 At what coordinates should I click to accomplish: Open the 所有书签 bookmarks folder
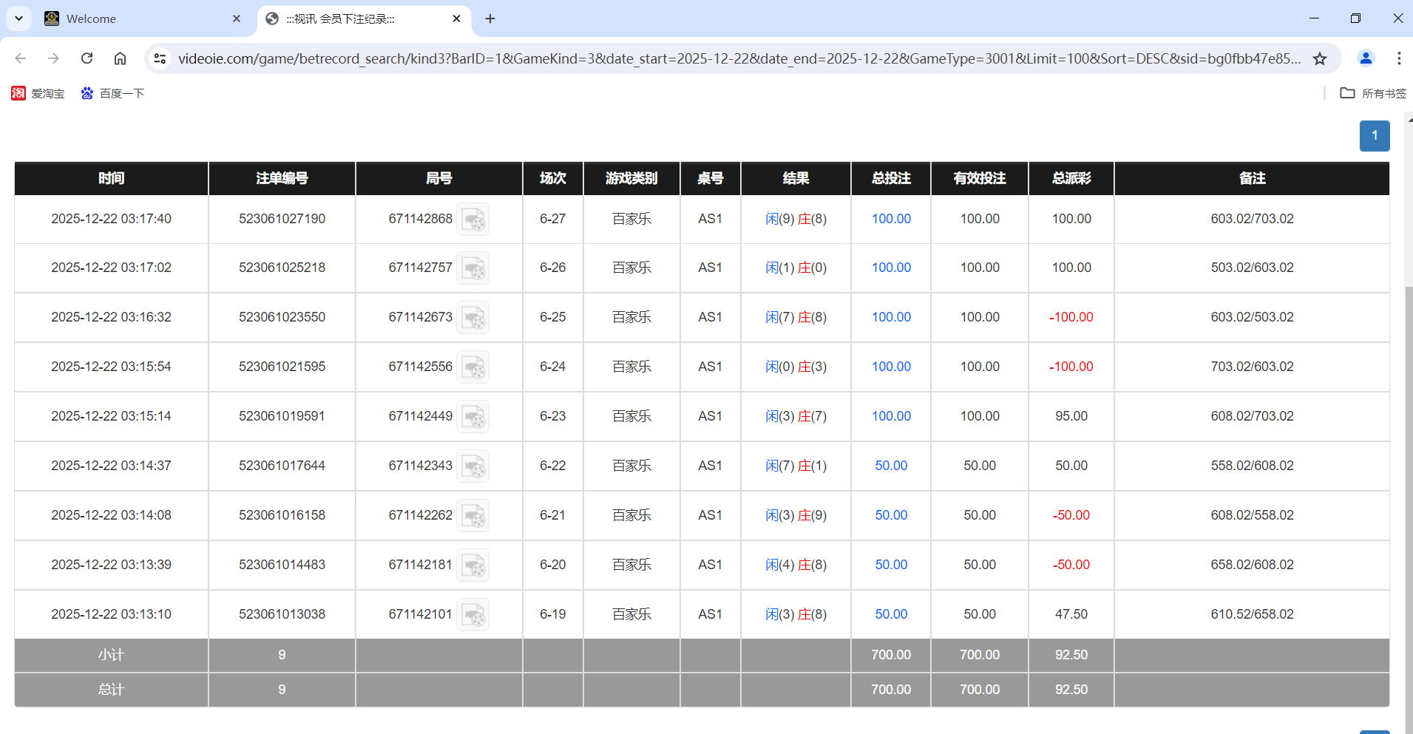click(x=1373, y=93)
